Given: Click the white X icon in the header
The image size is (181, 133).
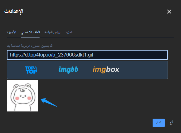Looking at the screenshot, I should [169, 12].
